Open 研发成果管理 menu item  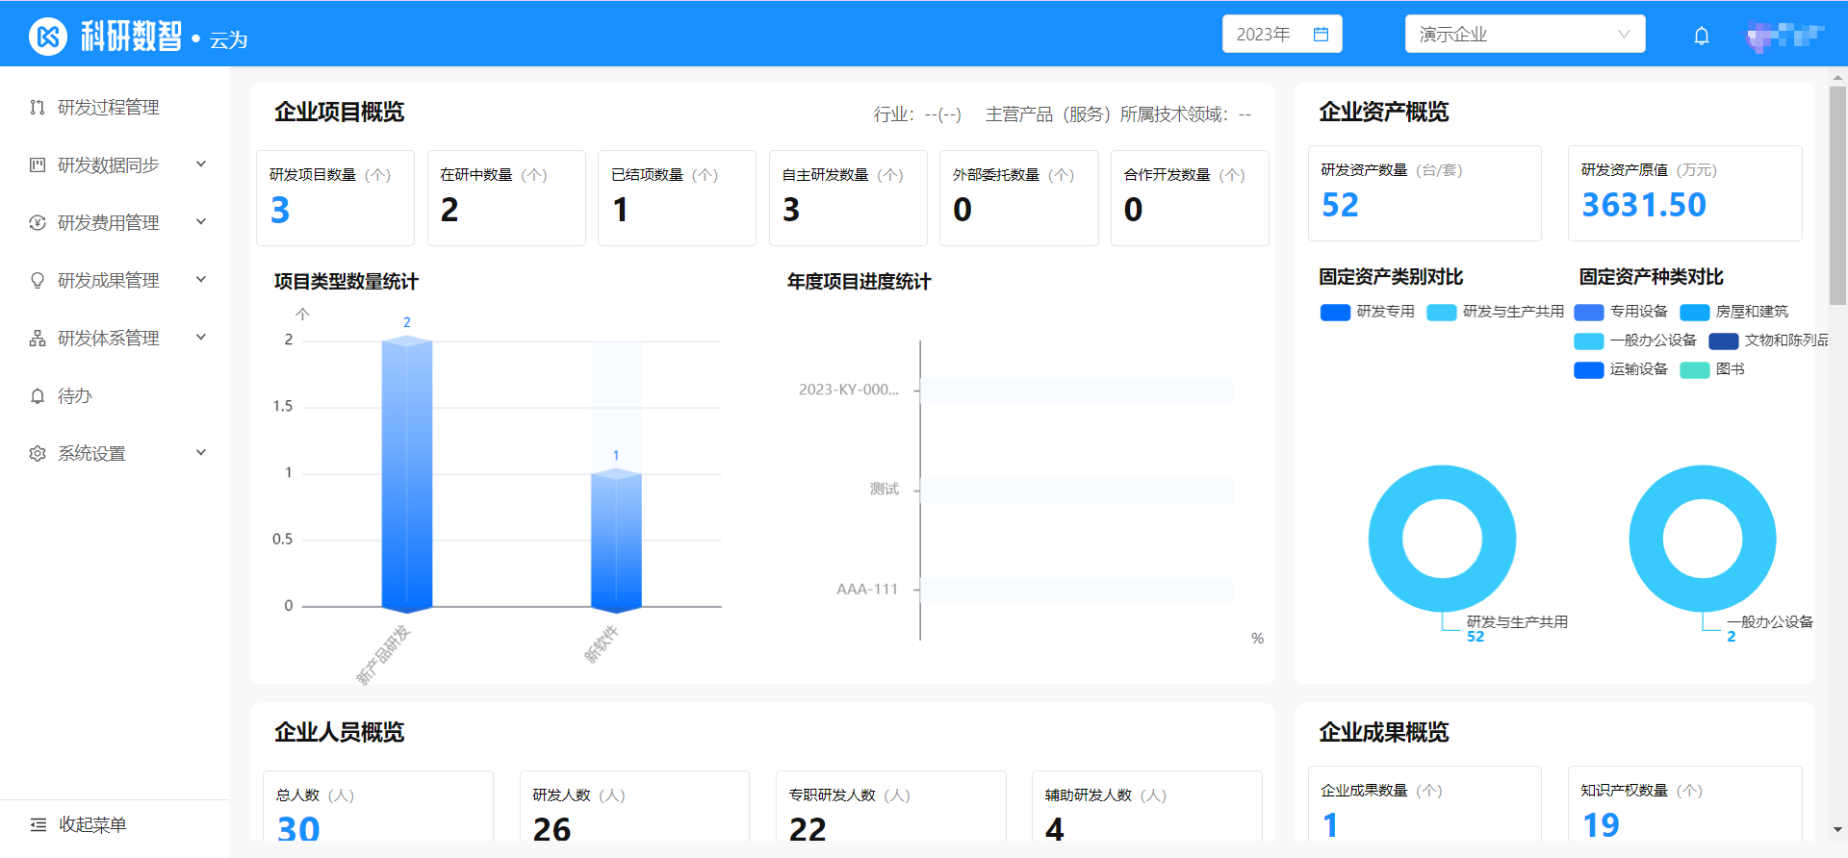(x=115, y=280)
